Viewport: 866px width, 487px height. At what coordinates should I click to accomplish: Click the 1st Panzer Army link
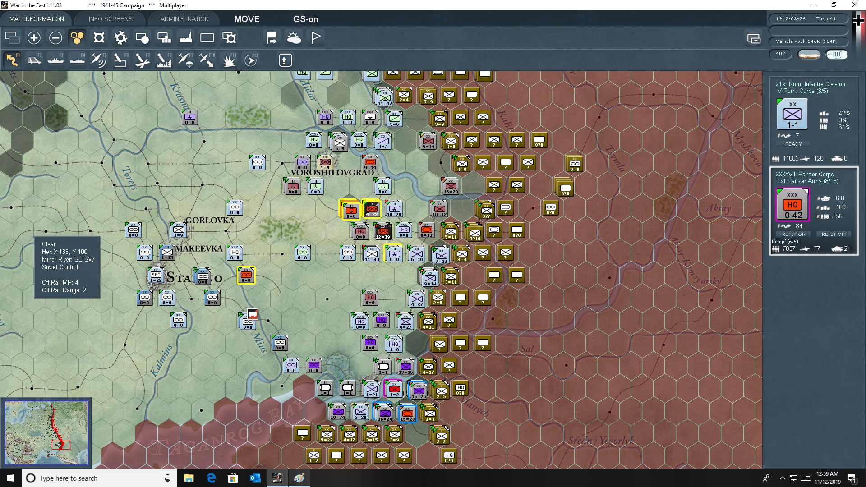click(808, 181)
